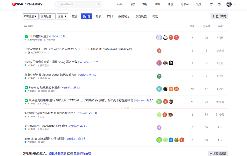Click the solved checkmark on TiDB混搭设置 topic
247x156 pixels.
tap(26, 36)
